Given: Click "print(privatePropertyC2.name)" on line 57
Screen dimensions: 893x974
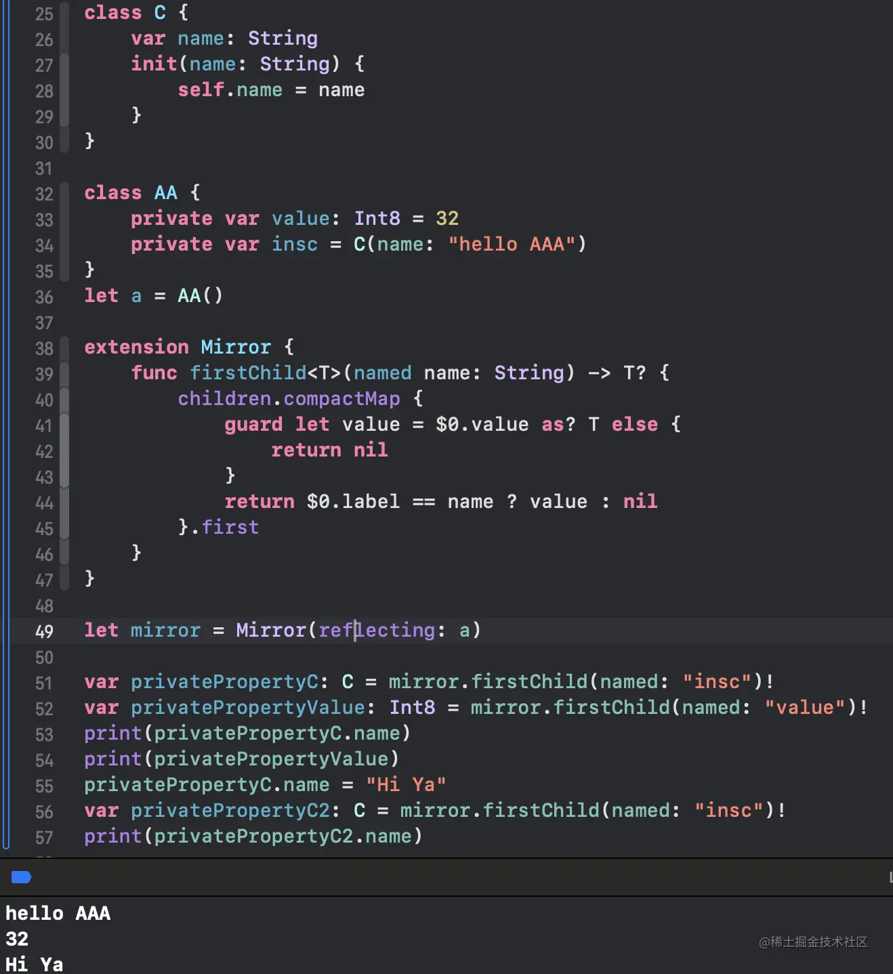Looking at the screenshot, I should tap(253, 837).
